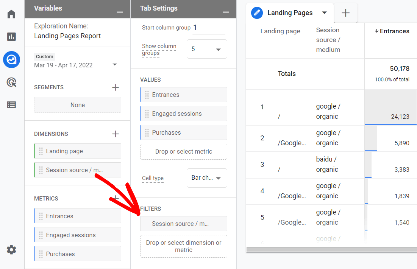
Task: Add a new exploration tab with plus button
Action: 345,12
